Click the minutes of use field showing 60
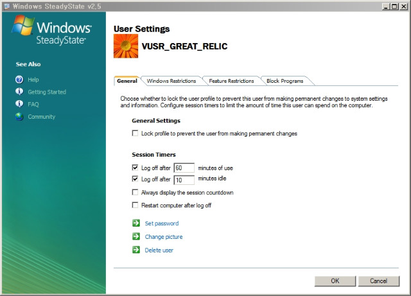The height and width of the screenshot is (296, 411). pyautogui.click(x=184, y=168)
